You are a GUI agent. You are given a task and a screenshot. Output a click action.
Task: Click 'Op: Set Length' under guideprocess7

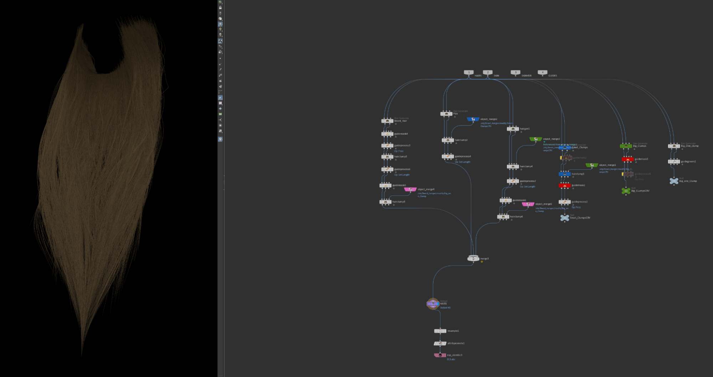pyautogui.click(x=528, y=187)
